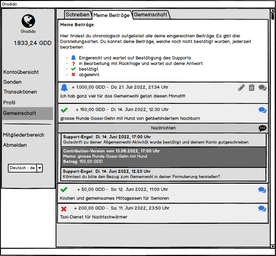Click the blue bell icon on pending contribution
The image size is (276, 256).
[x=64, y=88]
